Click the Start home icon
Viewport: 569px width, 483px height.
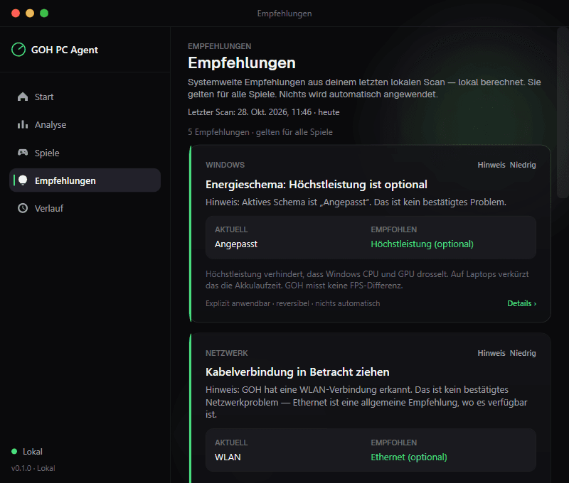23,97
